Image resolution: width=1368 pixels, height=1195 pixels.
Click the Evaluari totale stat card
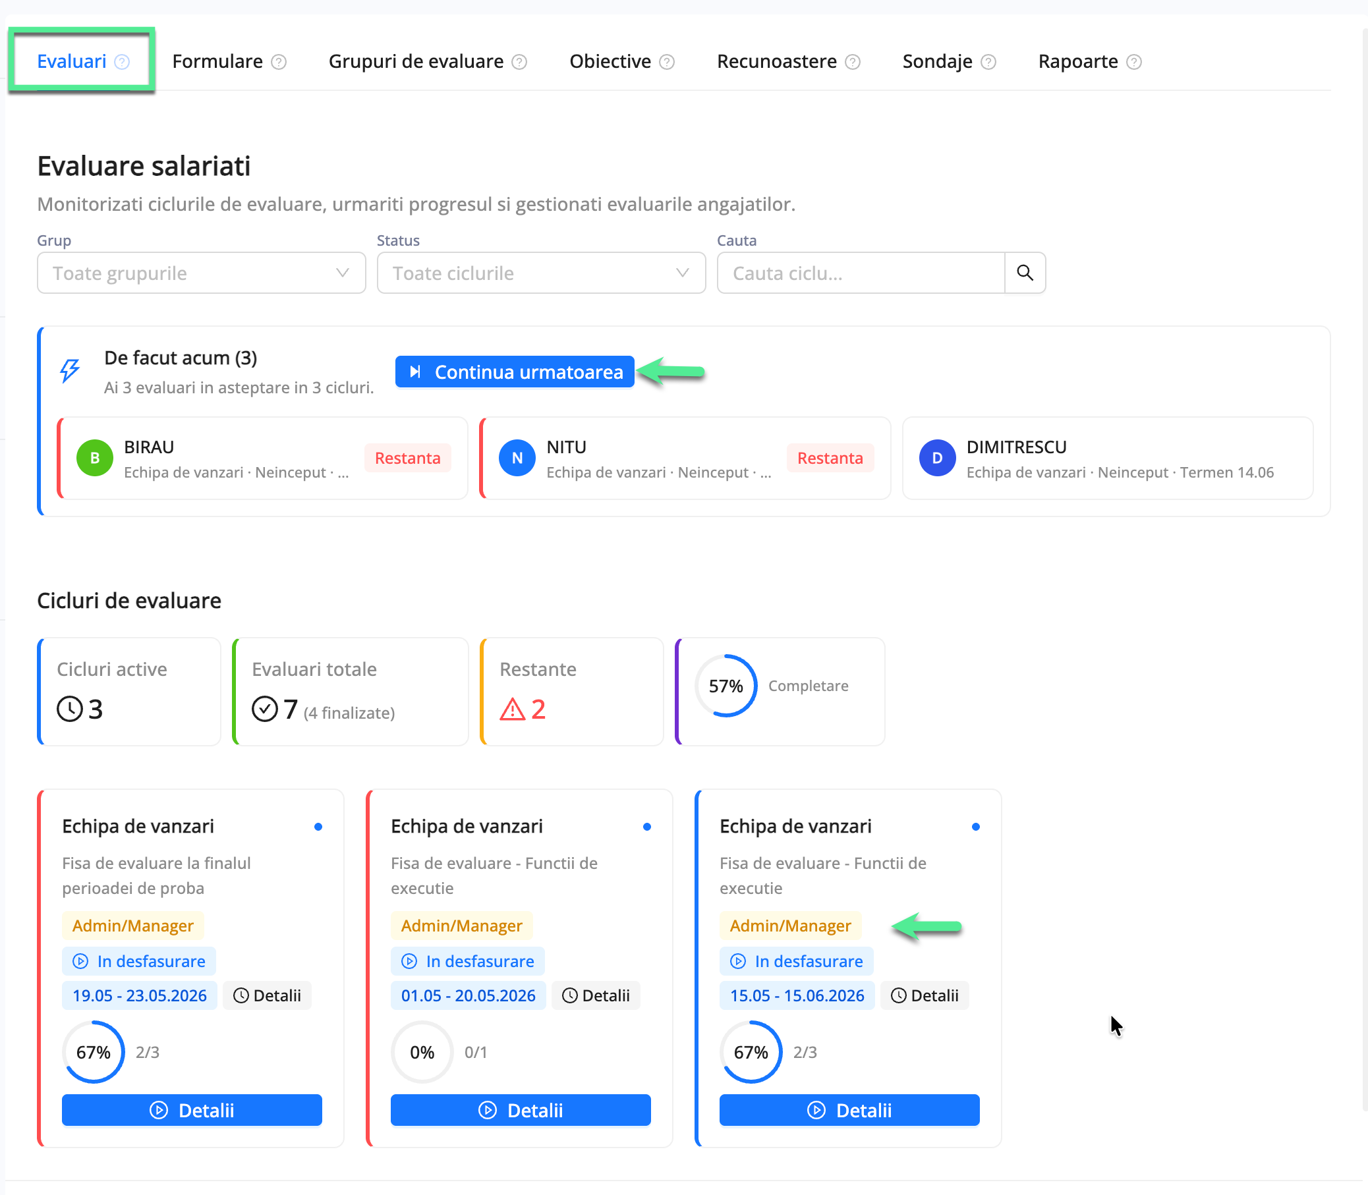click(x=351, y=692)
